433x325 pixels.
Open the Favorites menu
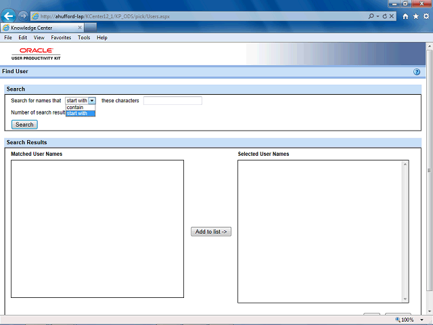click(61, 38)
